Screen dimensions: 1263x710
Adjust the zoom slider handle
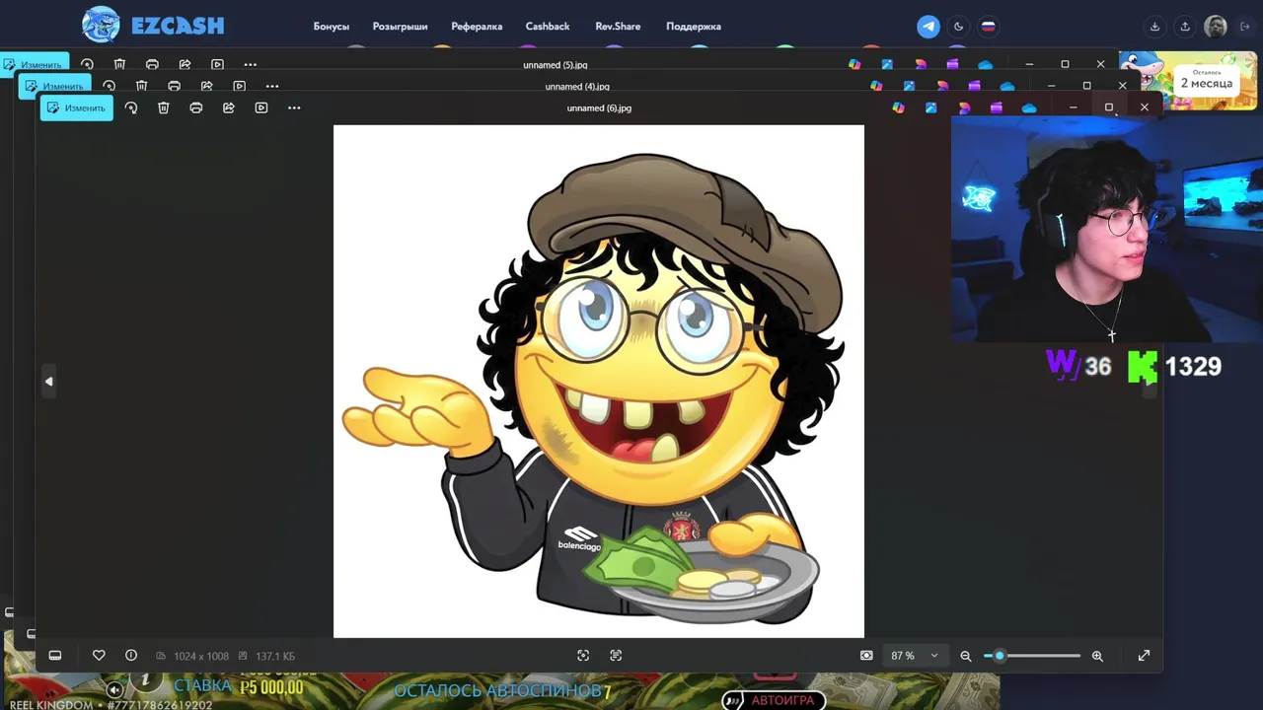pyautogui.click(x=999, y=656)
